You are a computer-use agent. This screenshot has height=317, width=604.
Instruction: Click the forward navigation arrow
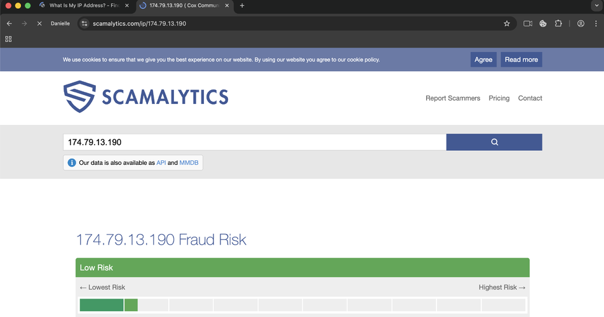(24, 23)
